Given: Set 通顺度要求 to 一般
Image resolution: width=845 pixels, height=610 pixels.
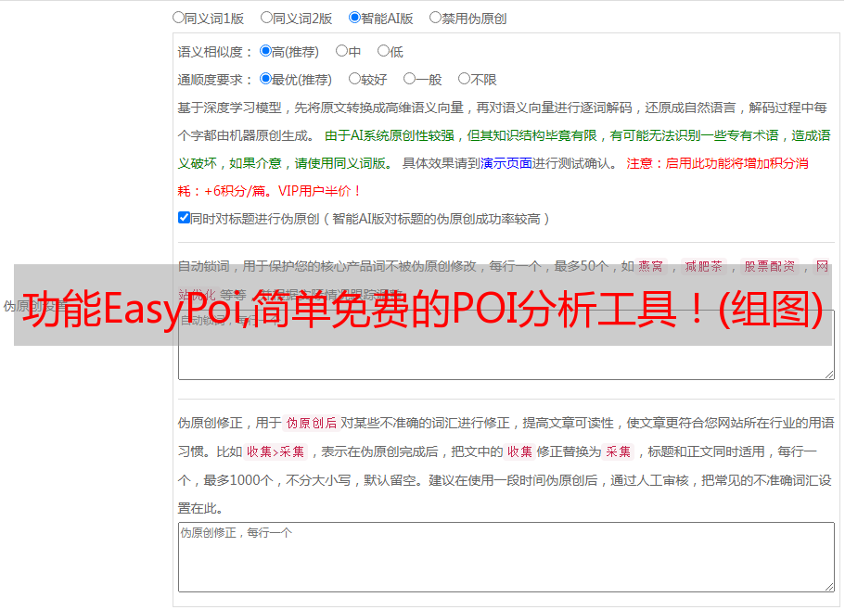Looking at the screenshot, I should pos(410,79).
